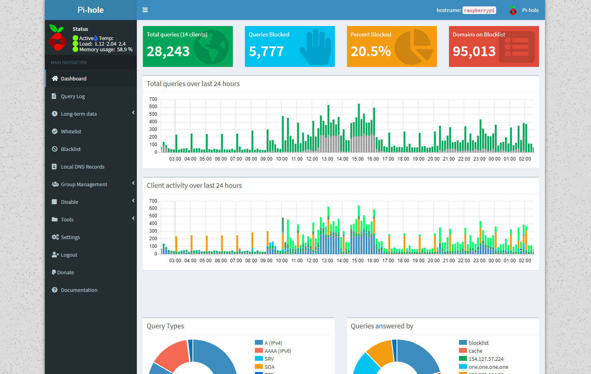The height and width of the screenshot is (374, 591).
Task: Click the Pi-hole raspberry logo in sidebar
Action: point(58,38)
